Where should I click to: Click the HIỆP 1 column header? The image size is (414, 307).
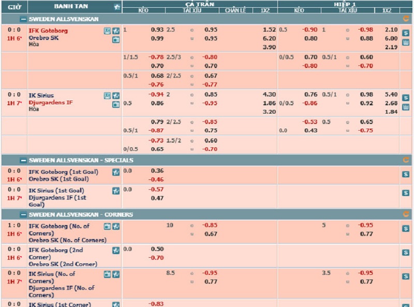coord(345,4)
